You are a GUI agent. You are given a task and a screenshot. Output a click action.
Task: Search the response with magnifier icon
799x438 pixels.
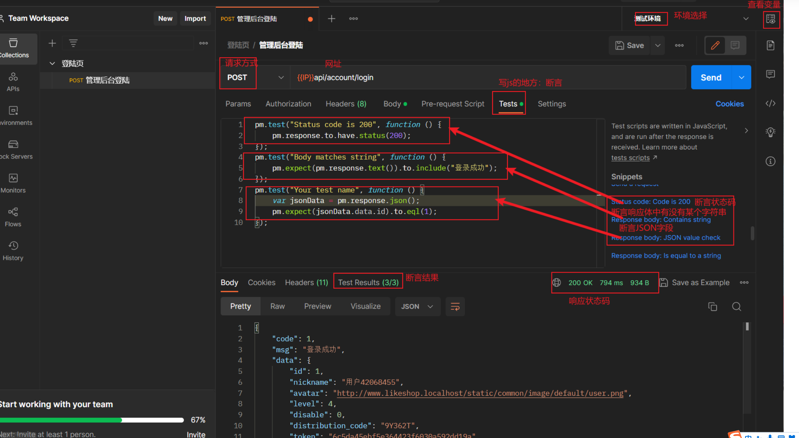coord(736,306)
